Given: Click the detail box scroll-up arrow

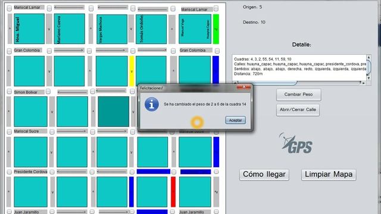Looking at the screenshot, I should [x=368, y=57].
